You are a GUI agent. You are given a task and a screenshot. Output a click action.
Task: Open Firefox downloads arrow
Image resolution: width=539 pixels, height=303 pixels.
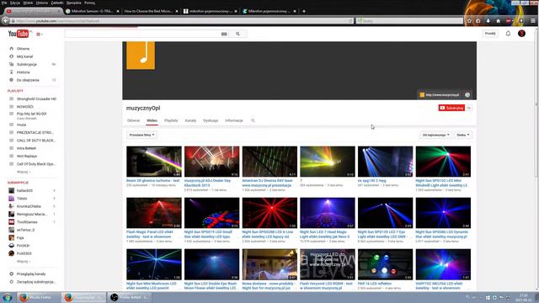[488, 21]
